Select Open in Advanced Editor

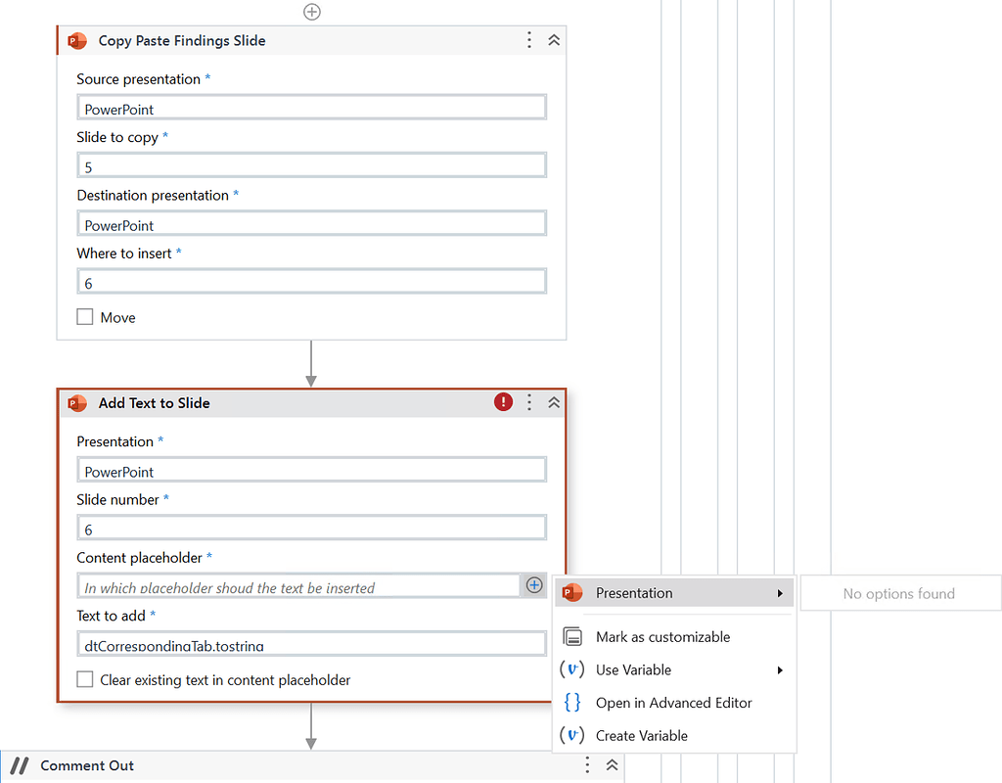[674, 703]
